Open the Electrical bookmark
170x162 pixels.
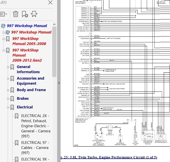25,107
